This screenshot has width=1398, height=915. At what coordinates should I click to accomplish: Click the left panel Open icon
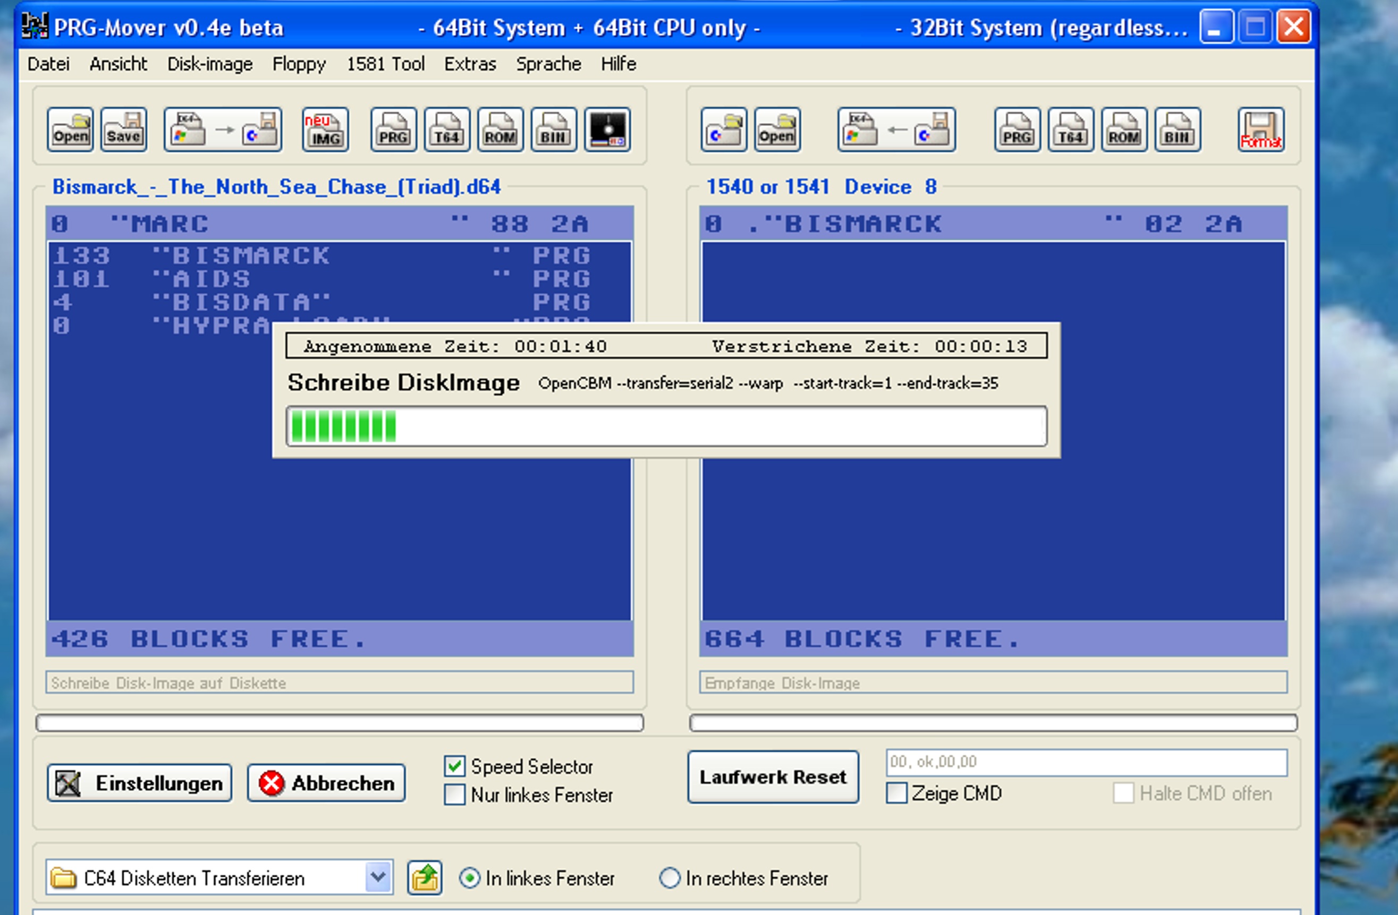click(70, 130)
